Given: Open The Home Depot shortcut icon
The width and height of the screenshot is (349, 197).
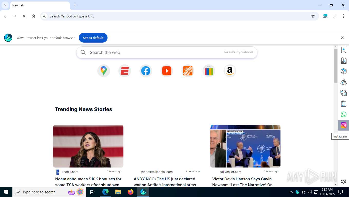Looking at the screenshot, I should 188,71.
